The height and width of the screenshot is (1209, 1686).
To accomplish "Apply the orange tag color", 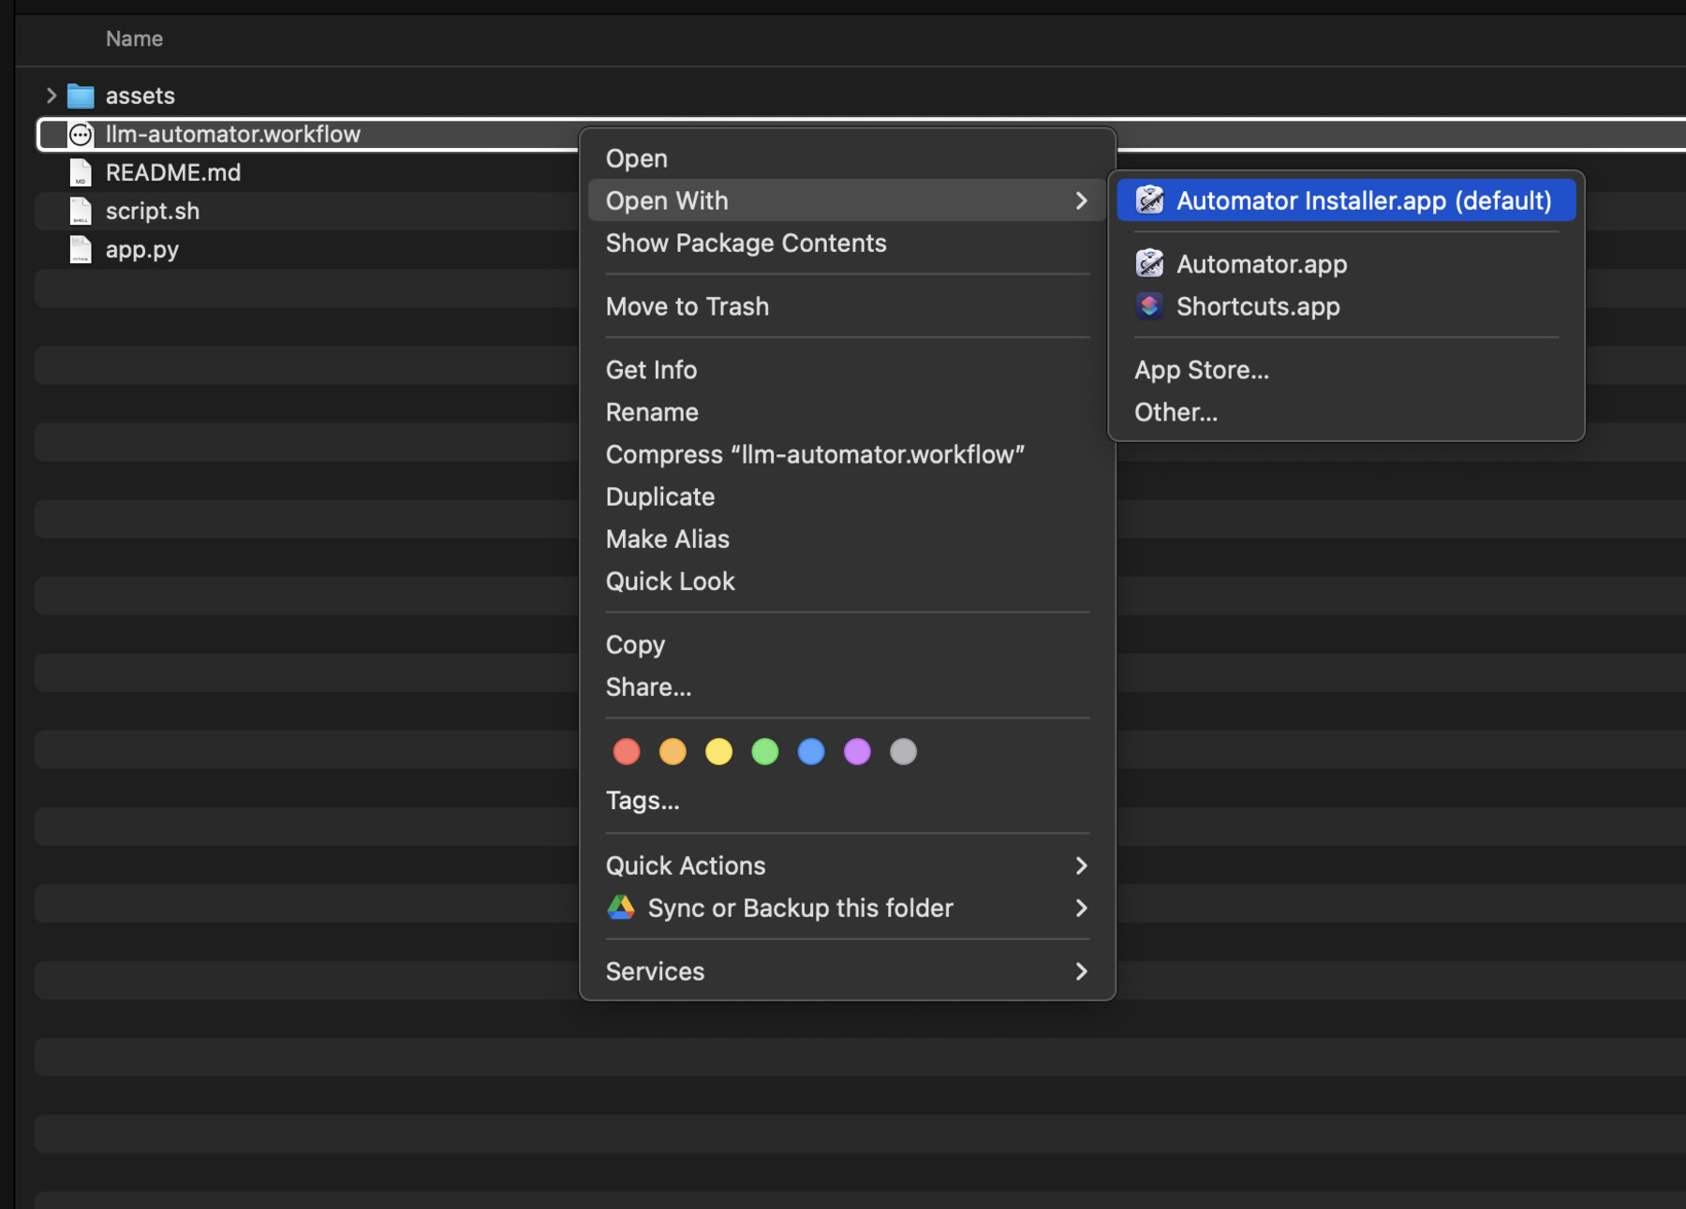I will tap(673, 751).
